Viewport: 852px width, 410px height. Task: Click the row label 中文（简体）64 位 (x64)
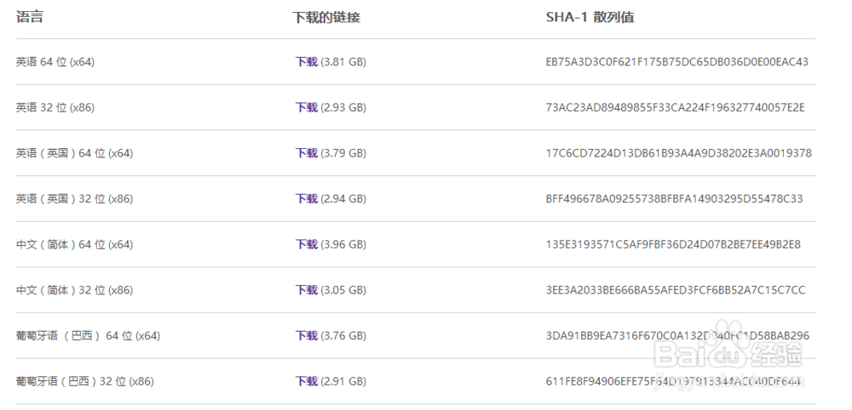(x=74, y=244)
